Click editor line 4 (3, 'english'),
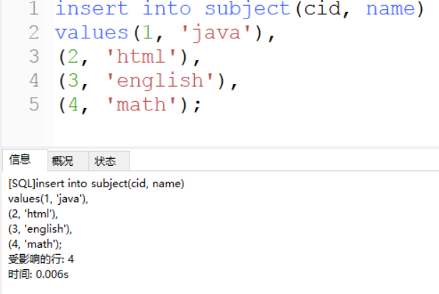 pyautogui.click(x=148, y=81)
